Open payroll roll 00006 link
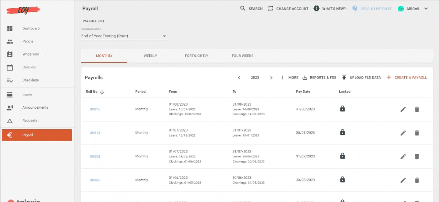439x202 pixels. 95,180
